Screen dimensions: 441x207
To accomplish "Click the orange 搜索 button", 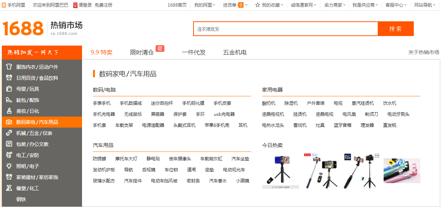I will 396,29.
